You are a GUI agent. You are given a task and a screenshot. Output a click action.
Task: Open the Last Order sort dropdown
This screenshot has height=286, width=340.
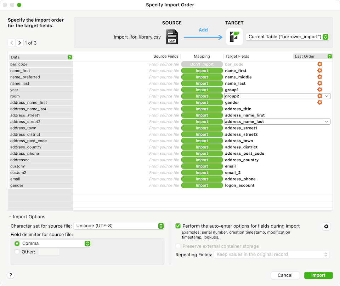[x=312, y=57]
